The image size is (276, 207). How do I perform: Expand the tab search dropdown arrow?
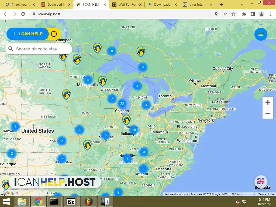tap(242, 5)
